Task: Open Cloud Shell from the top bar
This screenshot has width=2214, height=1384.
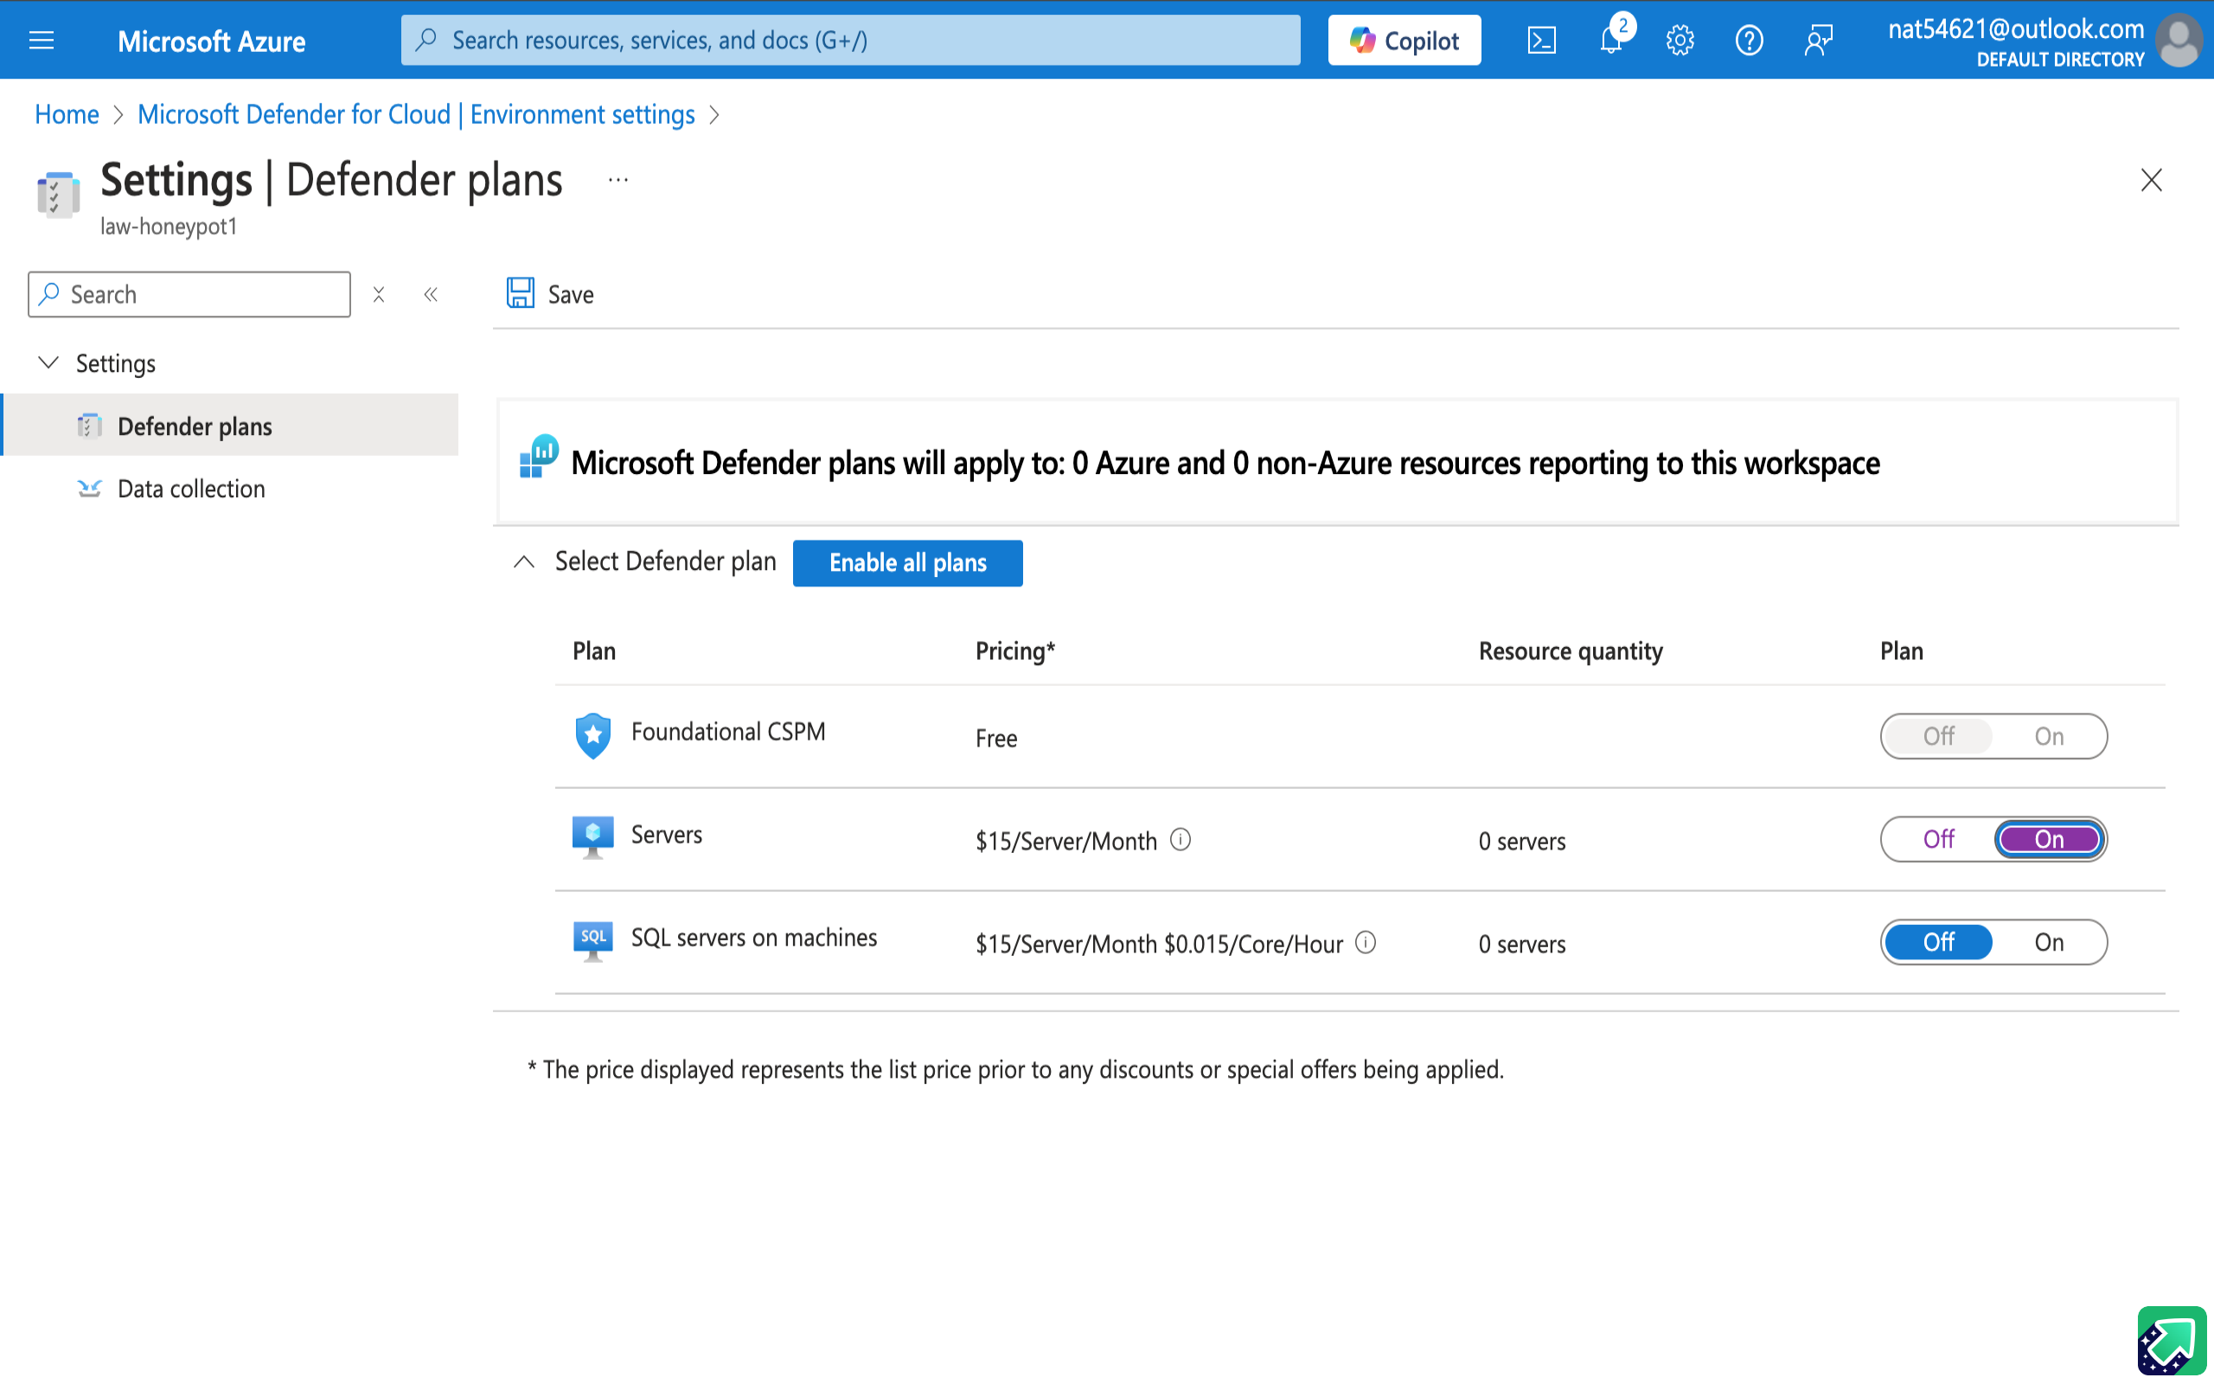Action: (x=1541, y=41)
